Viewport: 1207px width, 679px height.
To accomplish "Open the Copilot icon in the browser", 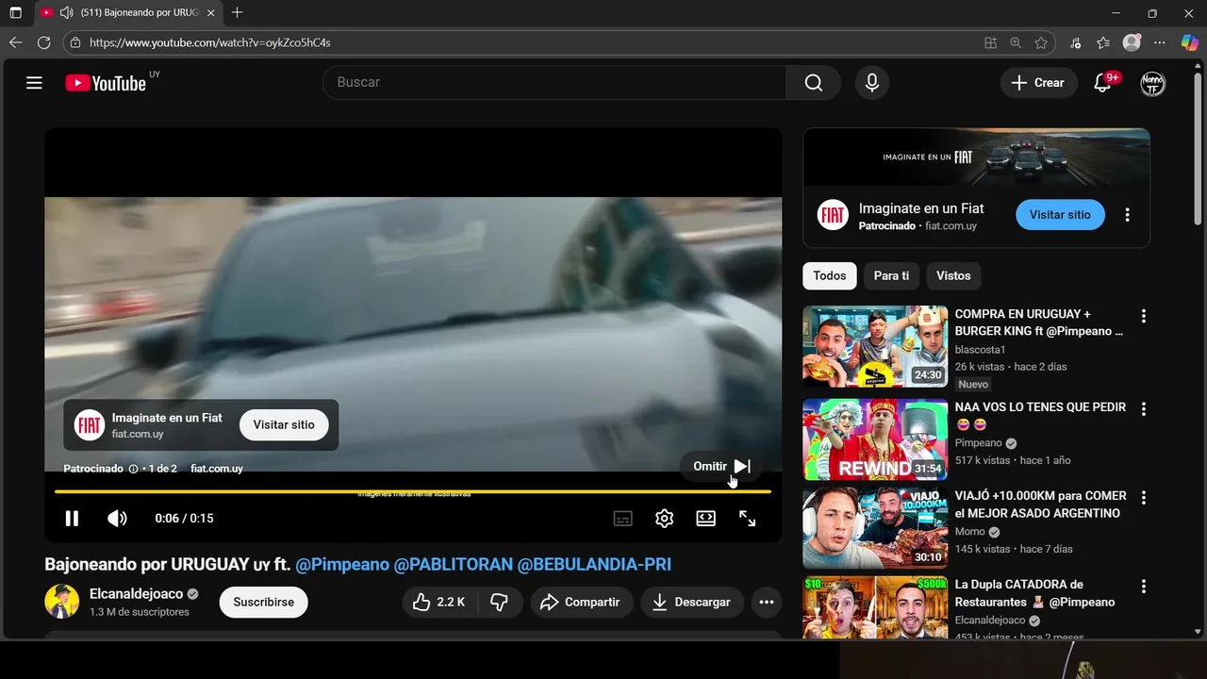I will [x=1190, y=42].
